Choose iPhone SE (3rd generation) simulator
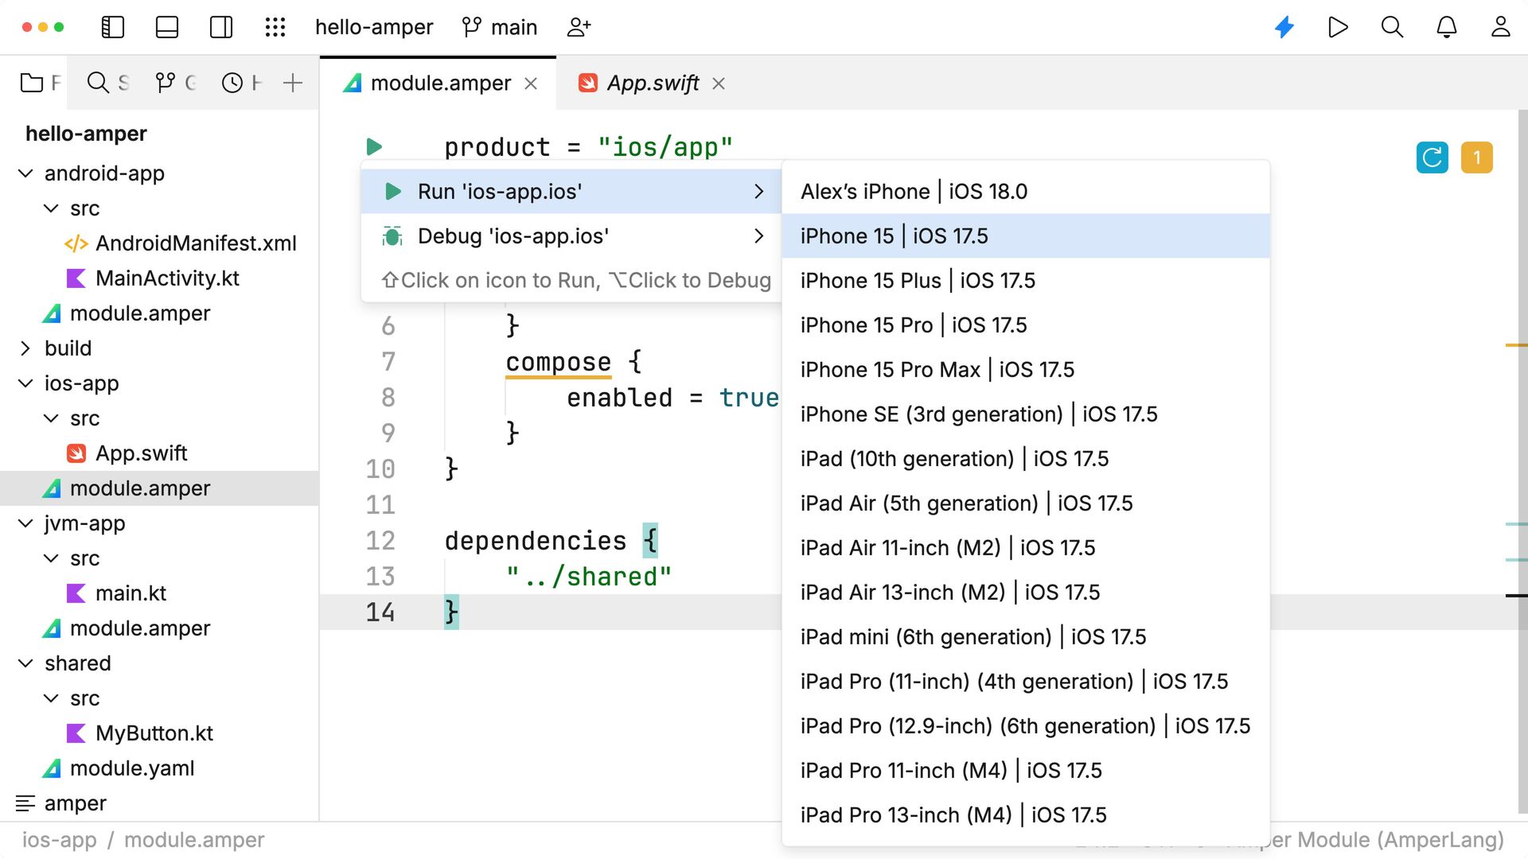1528x859 pixels. point(1026,414)
